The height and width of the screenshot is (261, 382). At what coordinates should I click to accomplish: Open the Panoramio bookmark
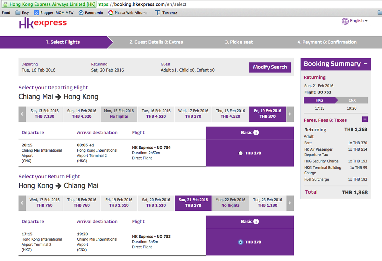[x=91, y=13]
